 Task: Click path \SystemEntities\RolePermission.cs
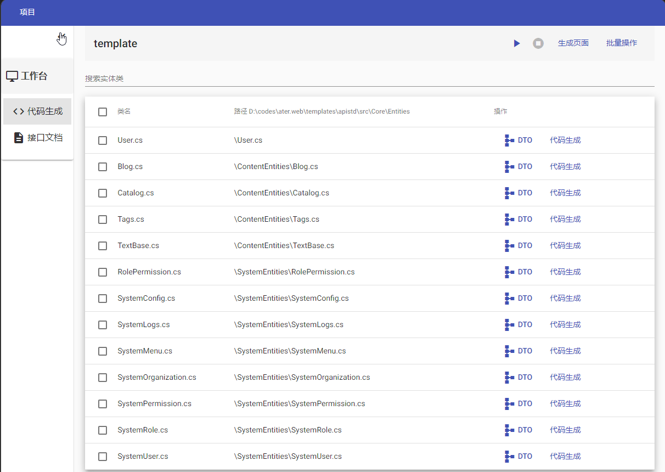point(295,272)
